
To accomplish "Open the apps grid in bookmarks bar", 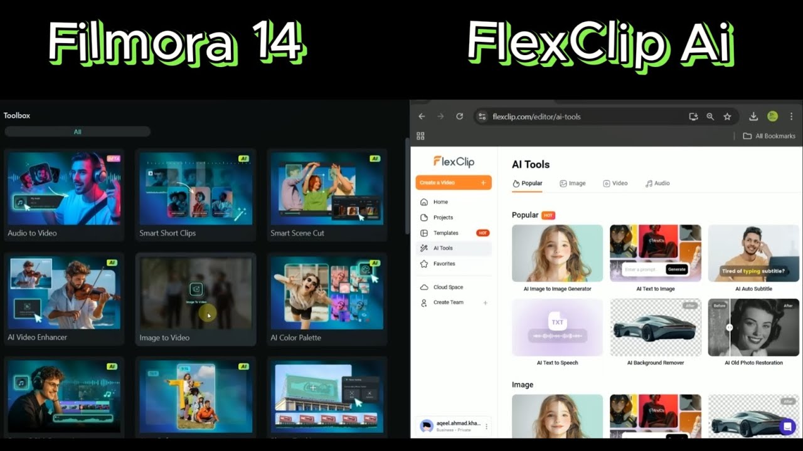I will [x=420, y=136].
